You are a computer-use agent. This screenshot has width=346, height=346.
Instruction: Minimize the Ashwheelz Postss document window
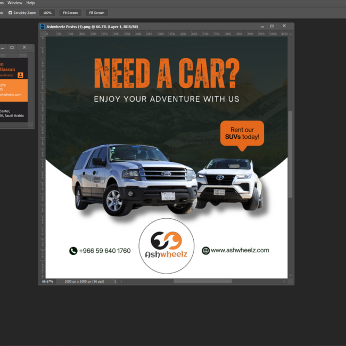262,27
